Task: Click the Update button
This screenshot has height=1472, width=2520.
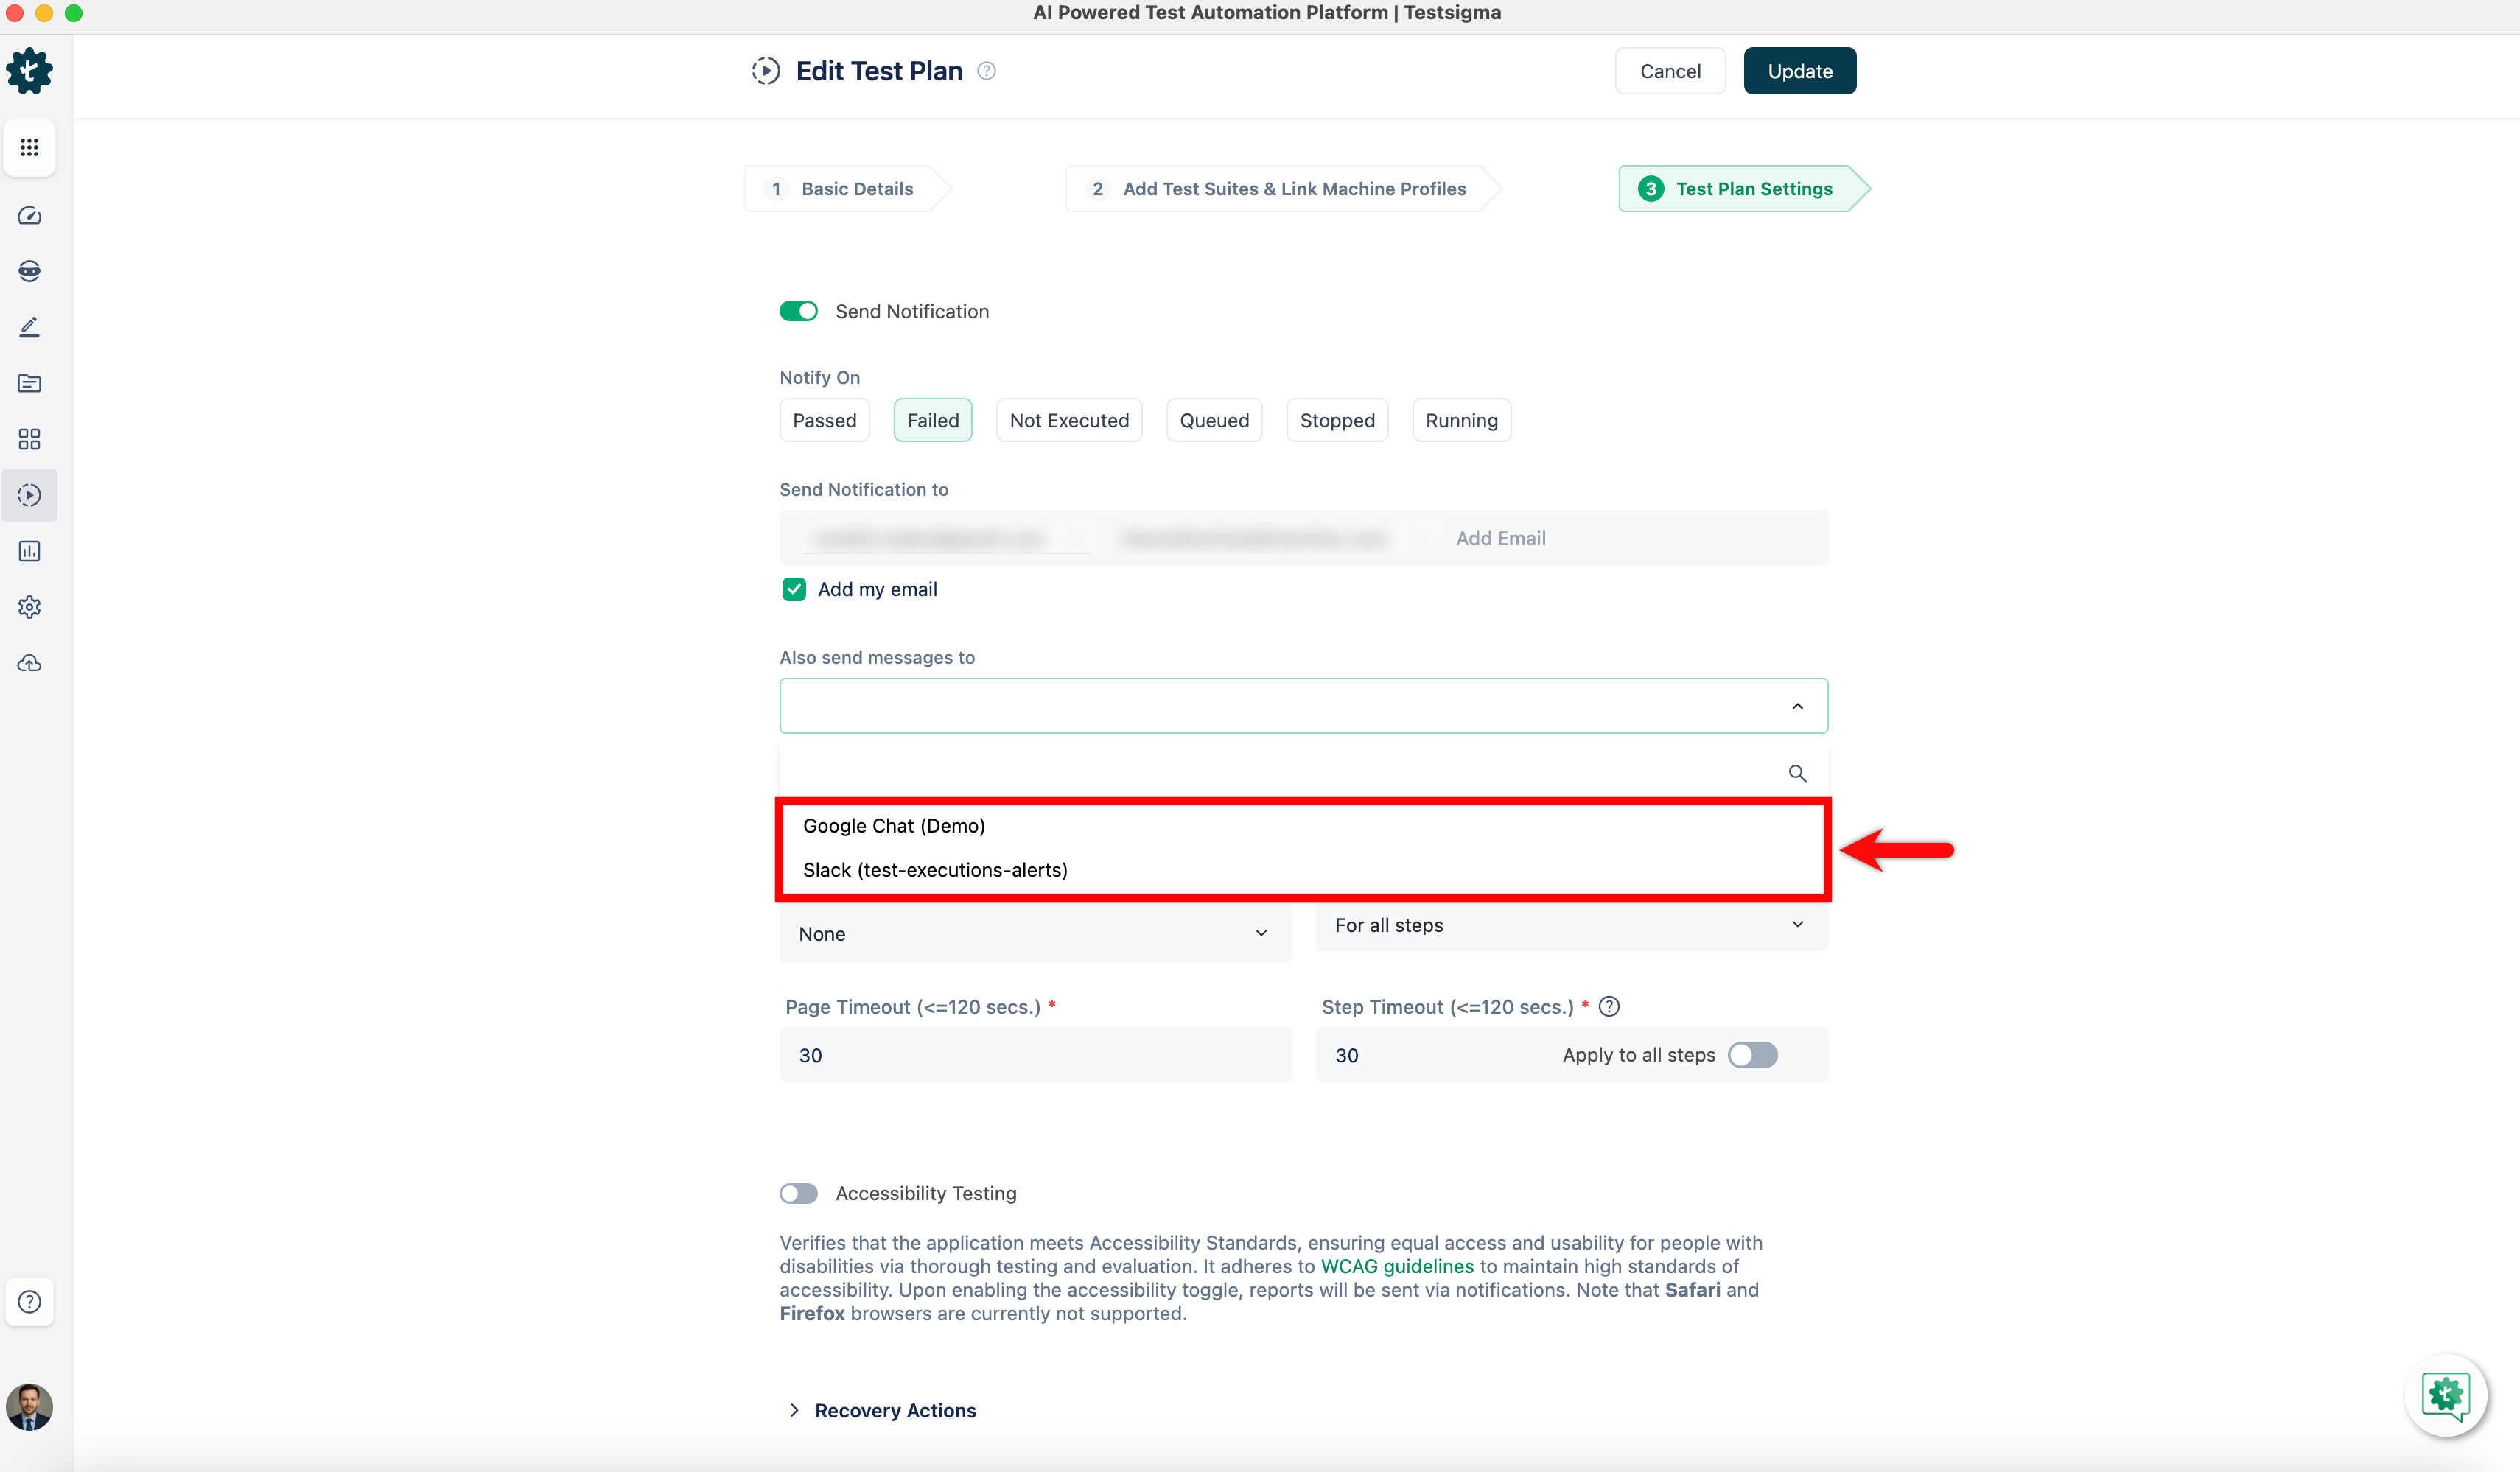Action: 1799,71
